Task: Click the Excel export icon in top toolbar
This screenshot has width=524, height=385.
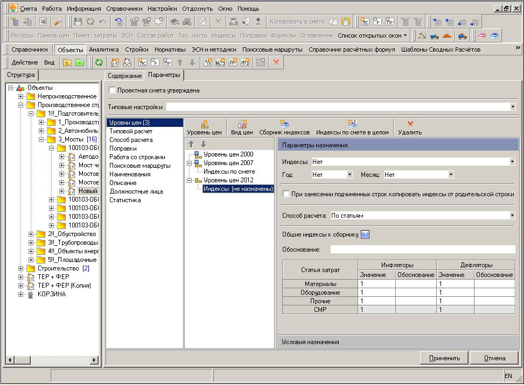Action: 43,22
